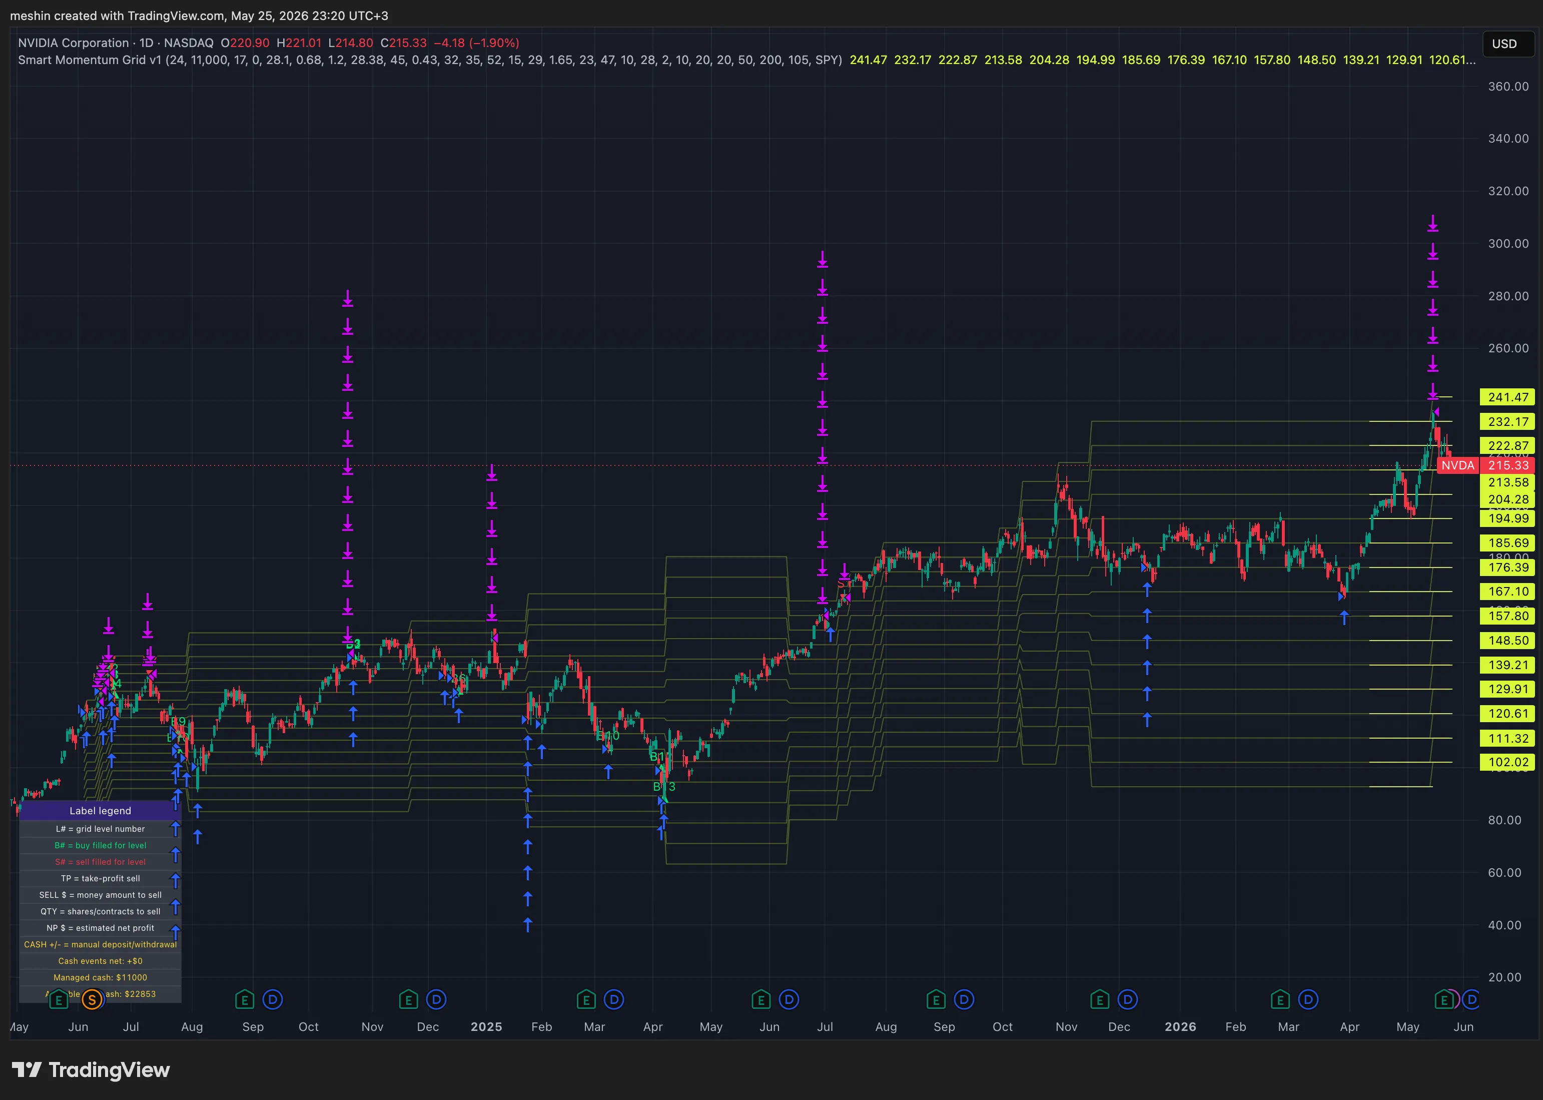
Task: Click the 360.00 price axis label
Action: click(x=1508, y=86)
